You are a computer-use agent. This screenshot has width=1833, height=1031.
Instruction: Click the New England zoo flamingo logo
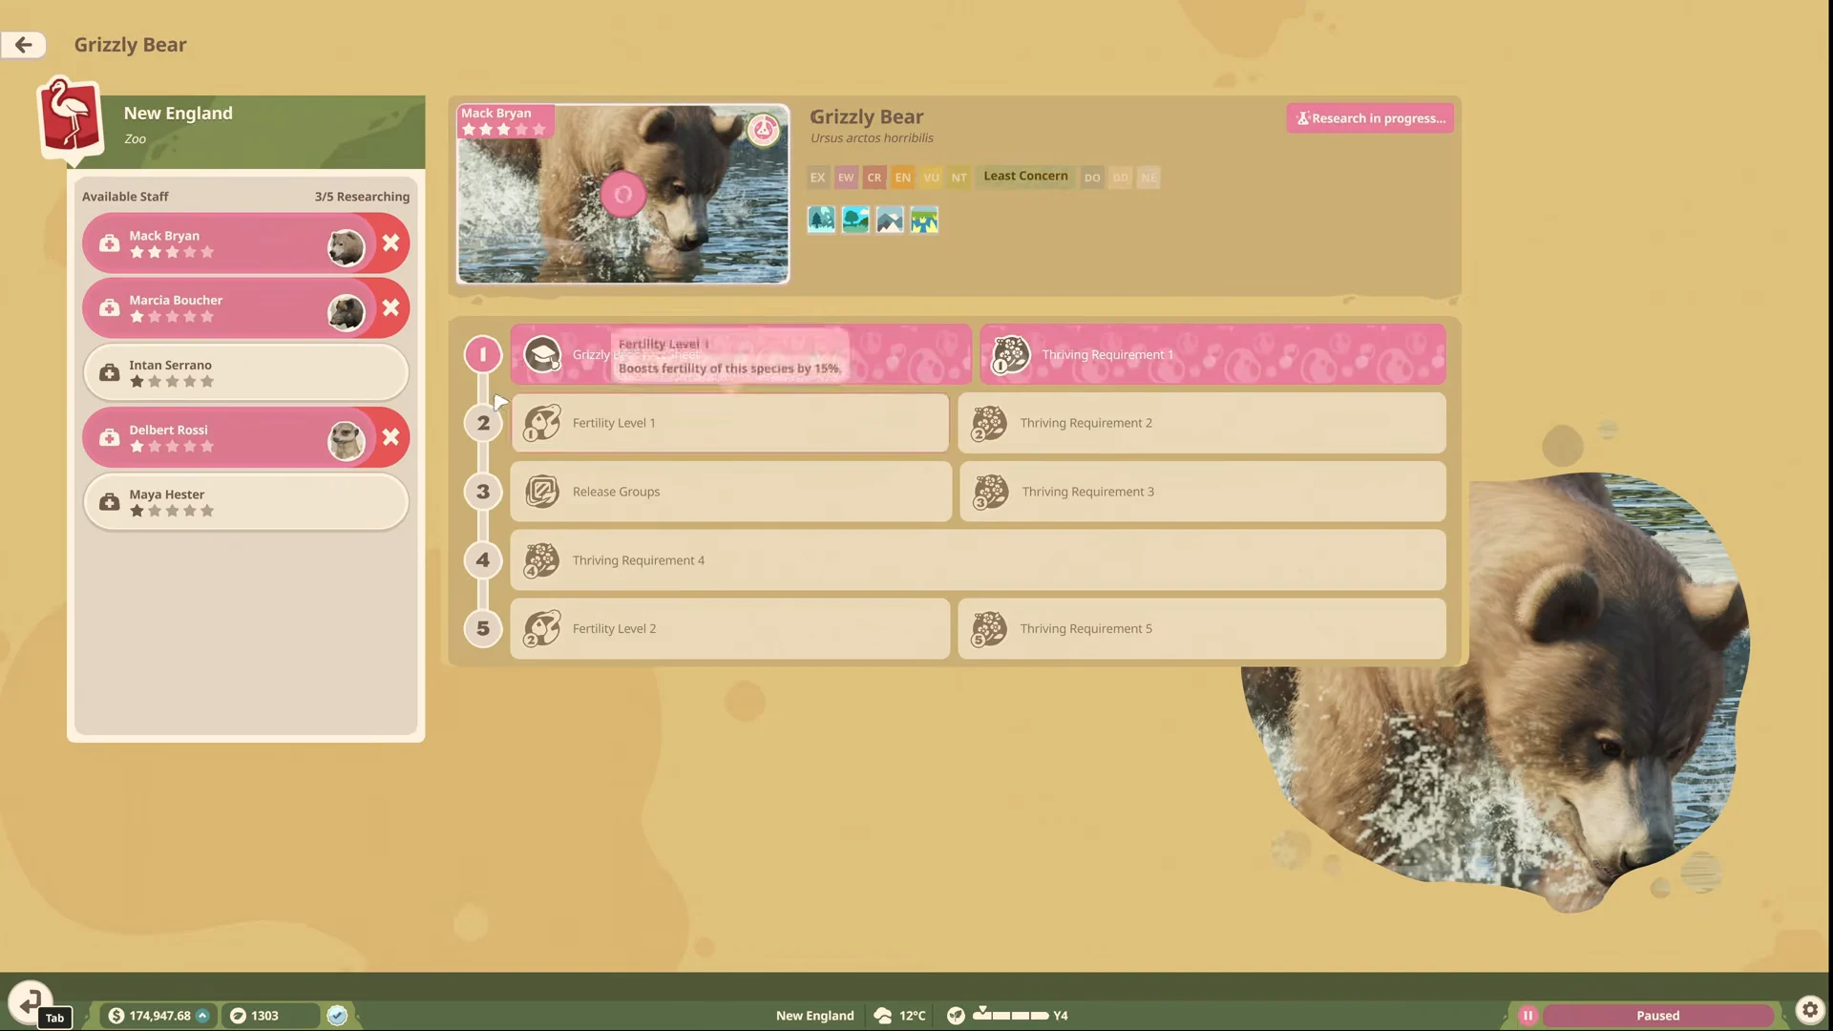coord(70,118)
